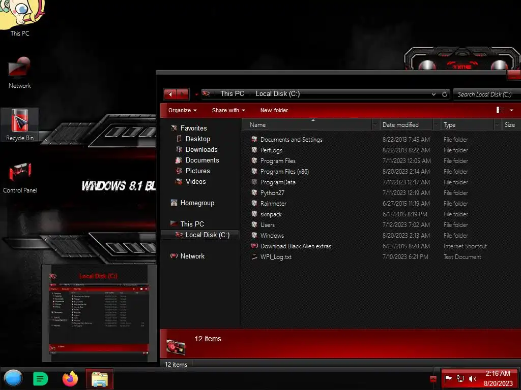Click the Internet Shortcut type cell

click(465, 246)
